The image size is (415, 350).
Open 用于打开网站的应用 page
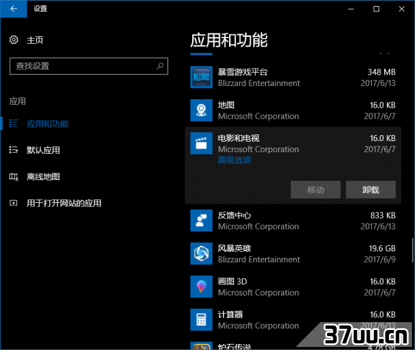click(x=64, y=203)
